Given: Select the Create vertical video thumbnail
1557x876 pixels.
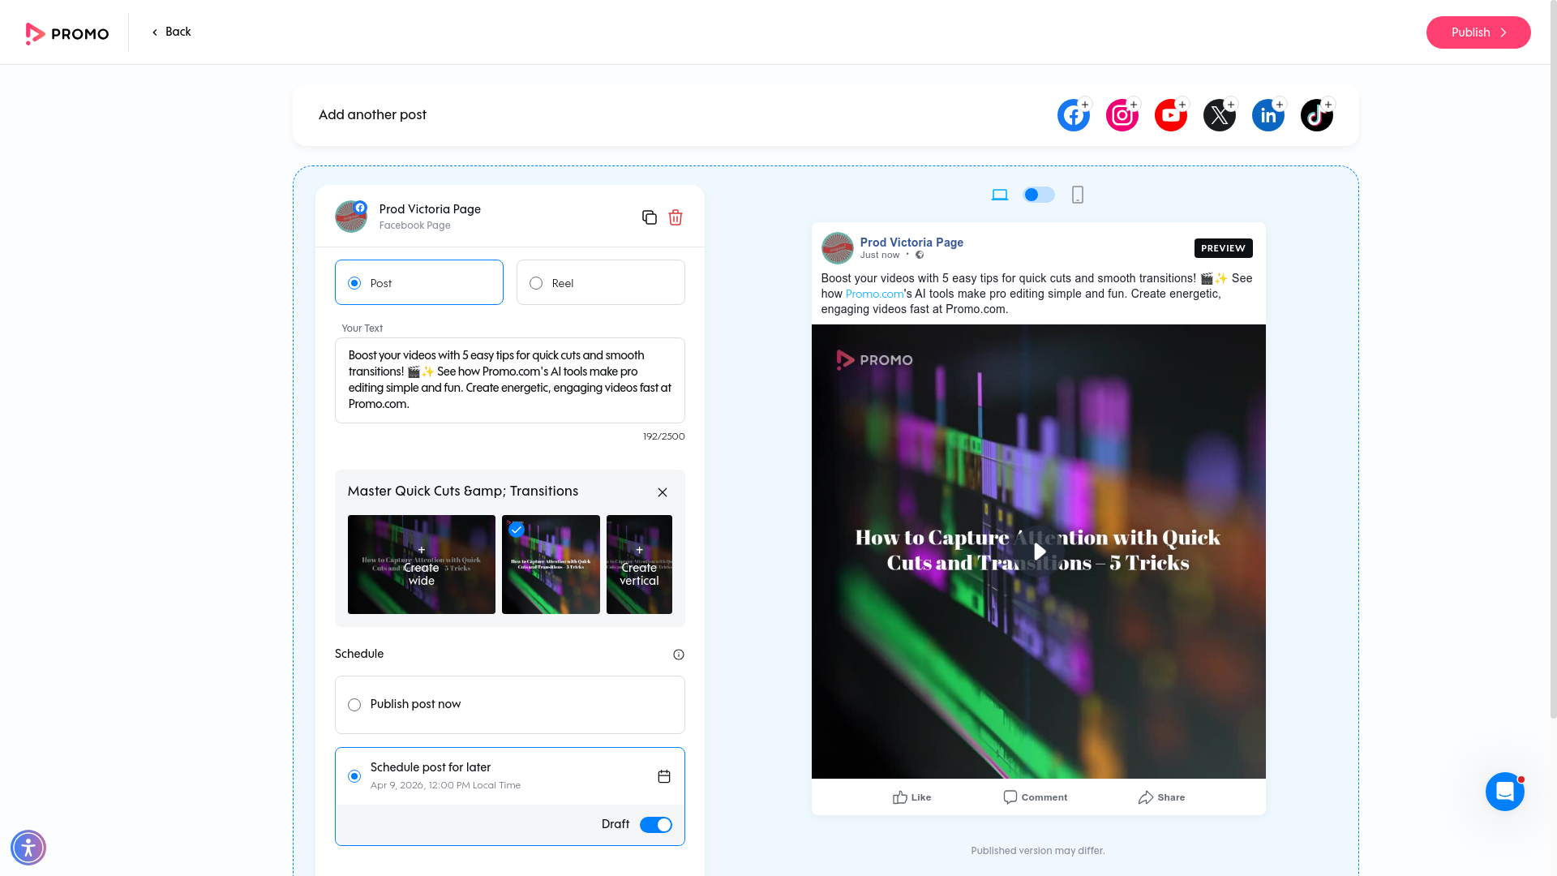Looking at the screenshot, I should tap(639, 565).
